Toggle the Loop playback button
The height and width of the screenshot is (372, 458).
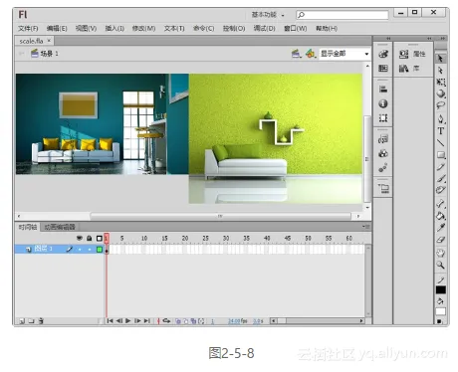click(166, 321)
